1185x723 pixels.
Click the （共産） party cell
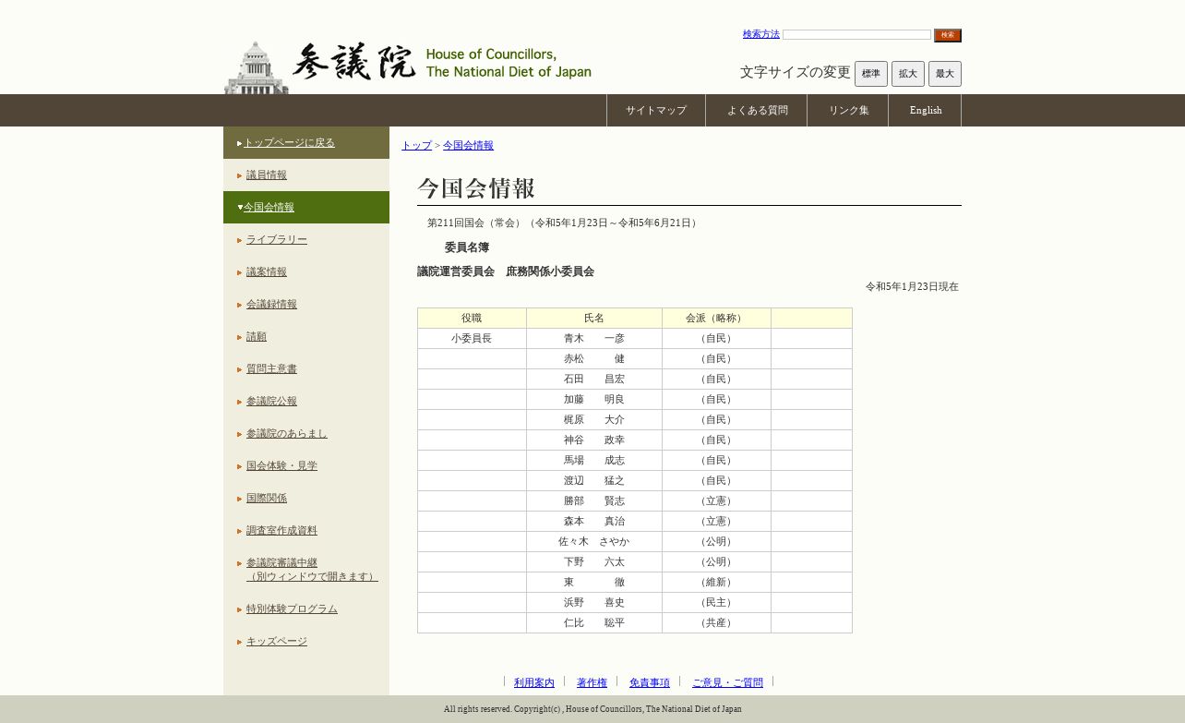coord(716,623)
